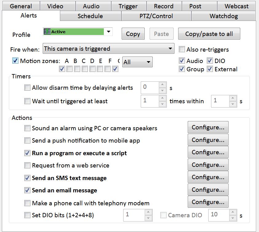This screenshot has height=232, width=259.
Task: Click the Copy/paste to all button
Action: click(209, 34)
